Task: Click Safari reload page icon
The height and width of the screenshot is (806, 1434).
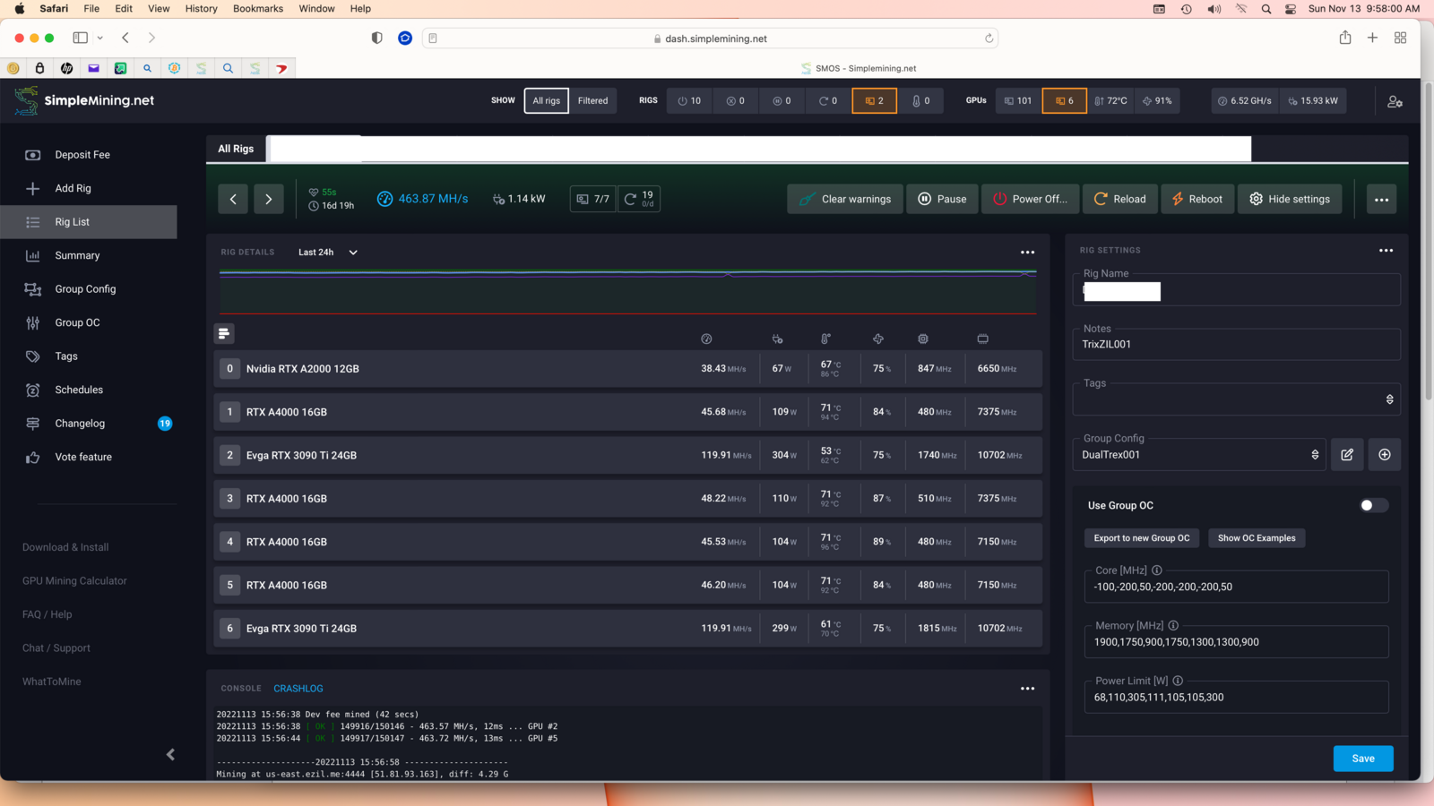Action: pyautogui.click(x=989, y=39)
